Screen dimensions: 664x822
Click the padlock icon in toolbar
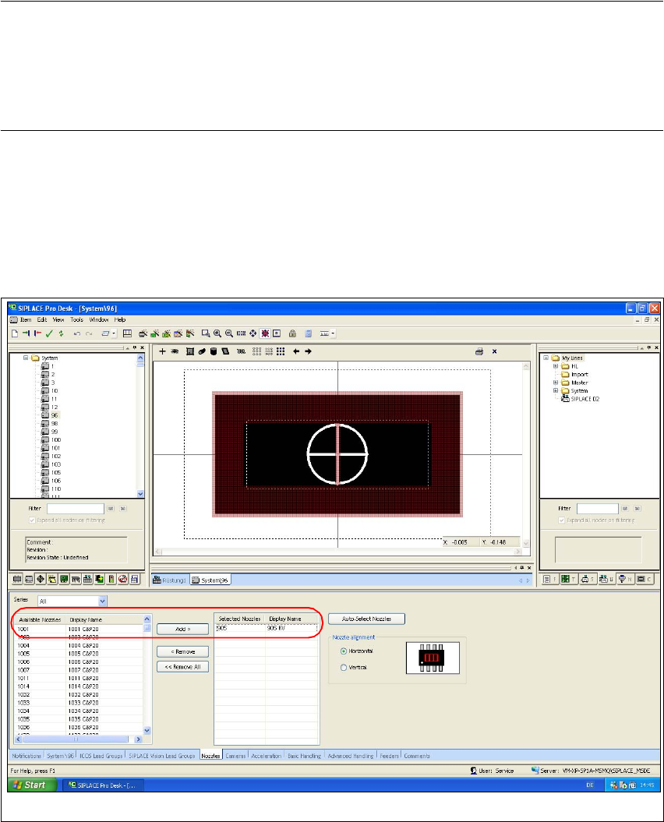tap(293, 333)
